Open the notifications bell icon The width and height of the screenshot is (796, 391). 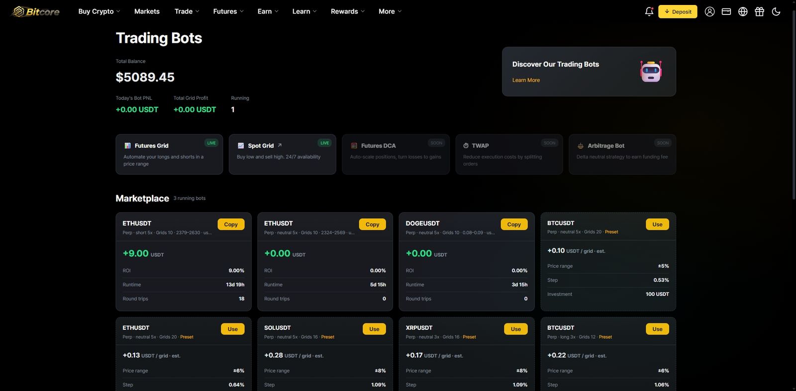(x=649, y=11)
